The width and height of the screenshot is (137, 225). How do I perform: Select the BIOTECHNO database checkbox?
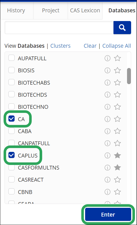pos(12,106)
